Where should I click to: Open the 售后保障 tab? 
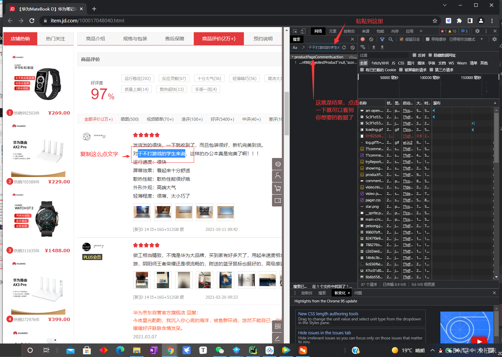[x=175, y=39]
